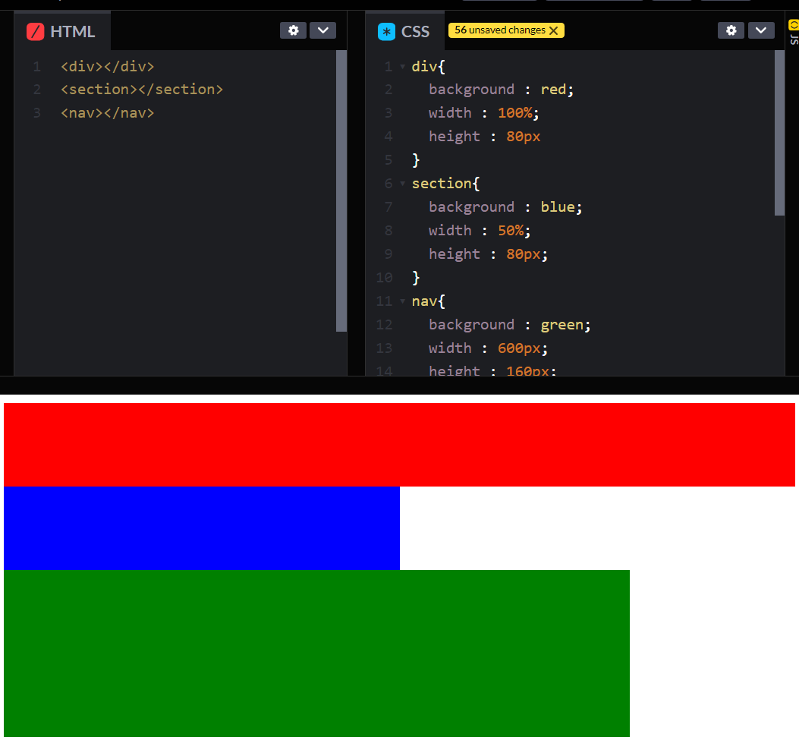The width and height of the screenshot is (799, 756).
Task: Open HTML editor settings gear
Action: click(293, 30)
